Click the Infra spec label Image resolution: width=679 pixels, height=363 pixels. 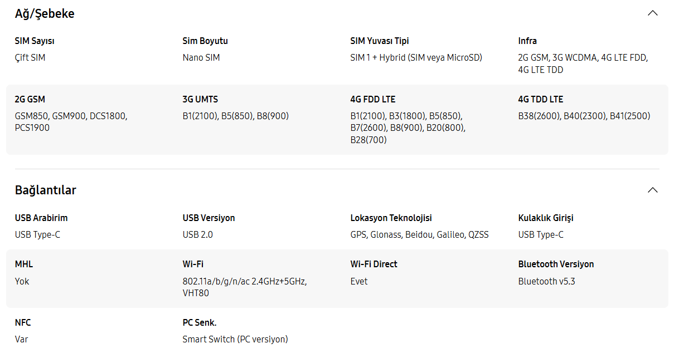click(x=527, y=41)
